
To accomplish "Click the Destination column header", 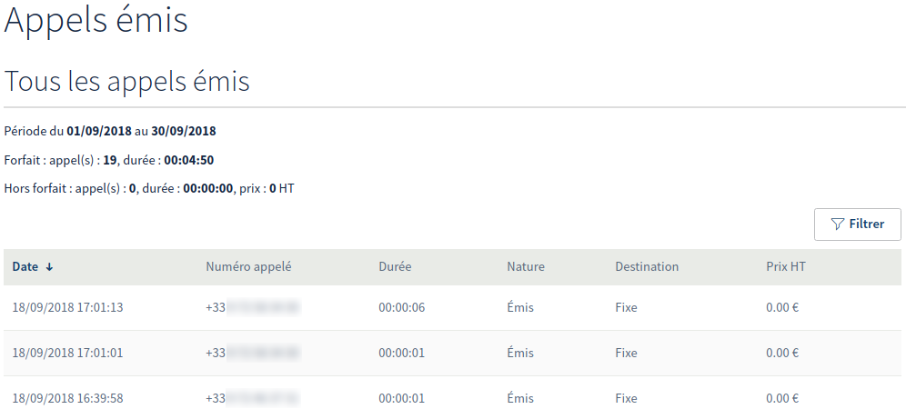I will click(x=647, y=267).
